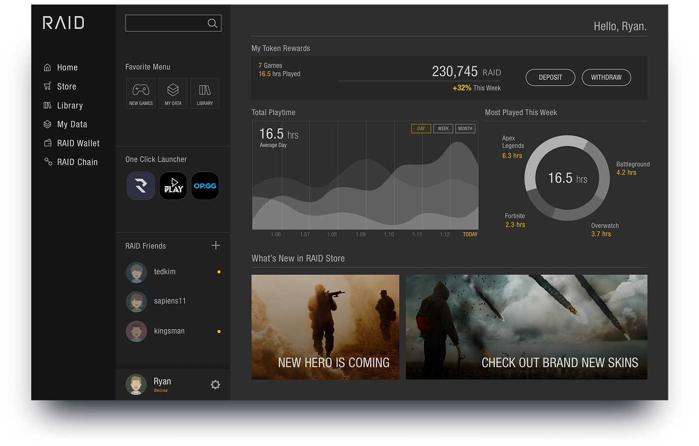This screenshot has width=699, height=446.
Task: Click the 16.5 hrs Average Day value
Action: pos(279,134)
